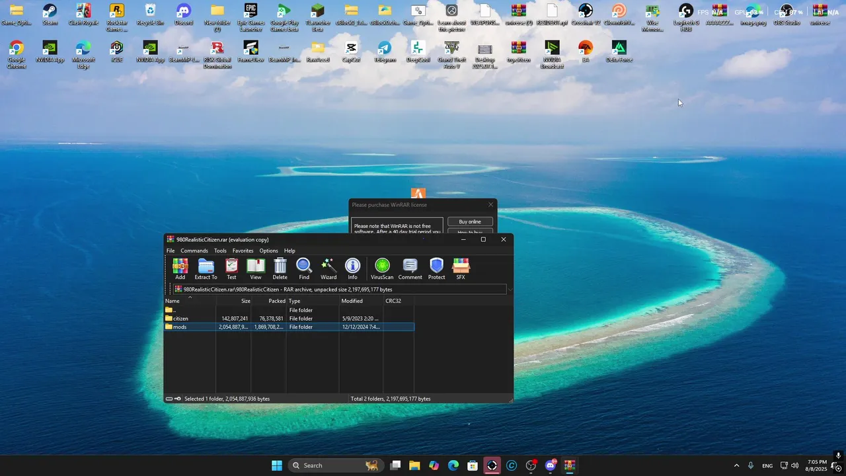The height and width of the screenshot is (476, 846).
Task: Open the View tool in WinRAR
Action: coord(256,269)
